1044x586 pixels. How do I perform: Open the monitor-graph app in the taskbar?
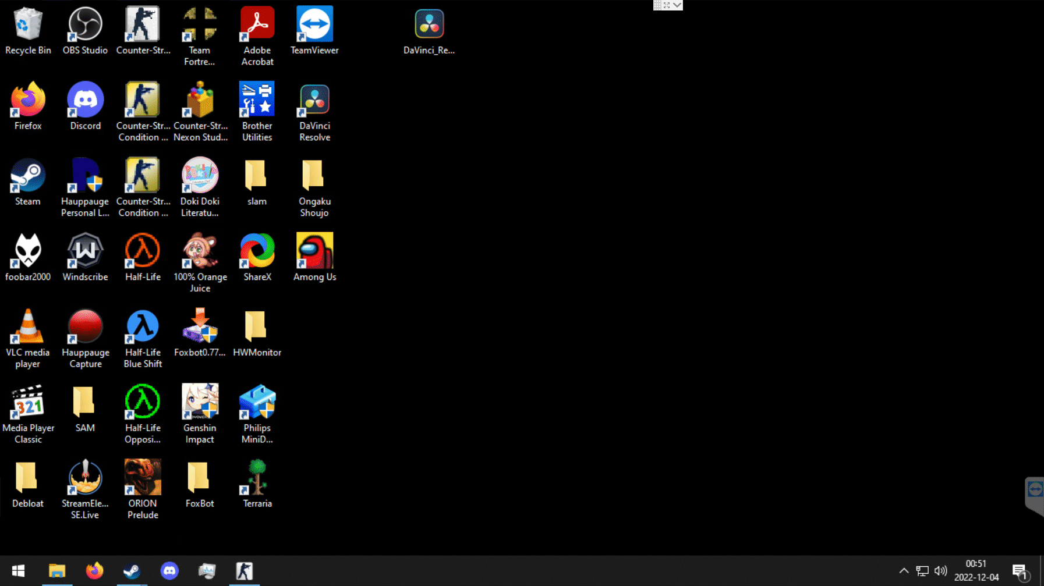(x=207, y=571)
